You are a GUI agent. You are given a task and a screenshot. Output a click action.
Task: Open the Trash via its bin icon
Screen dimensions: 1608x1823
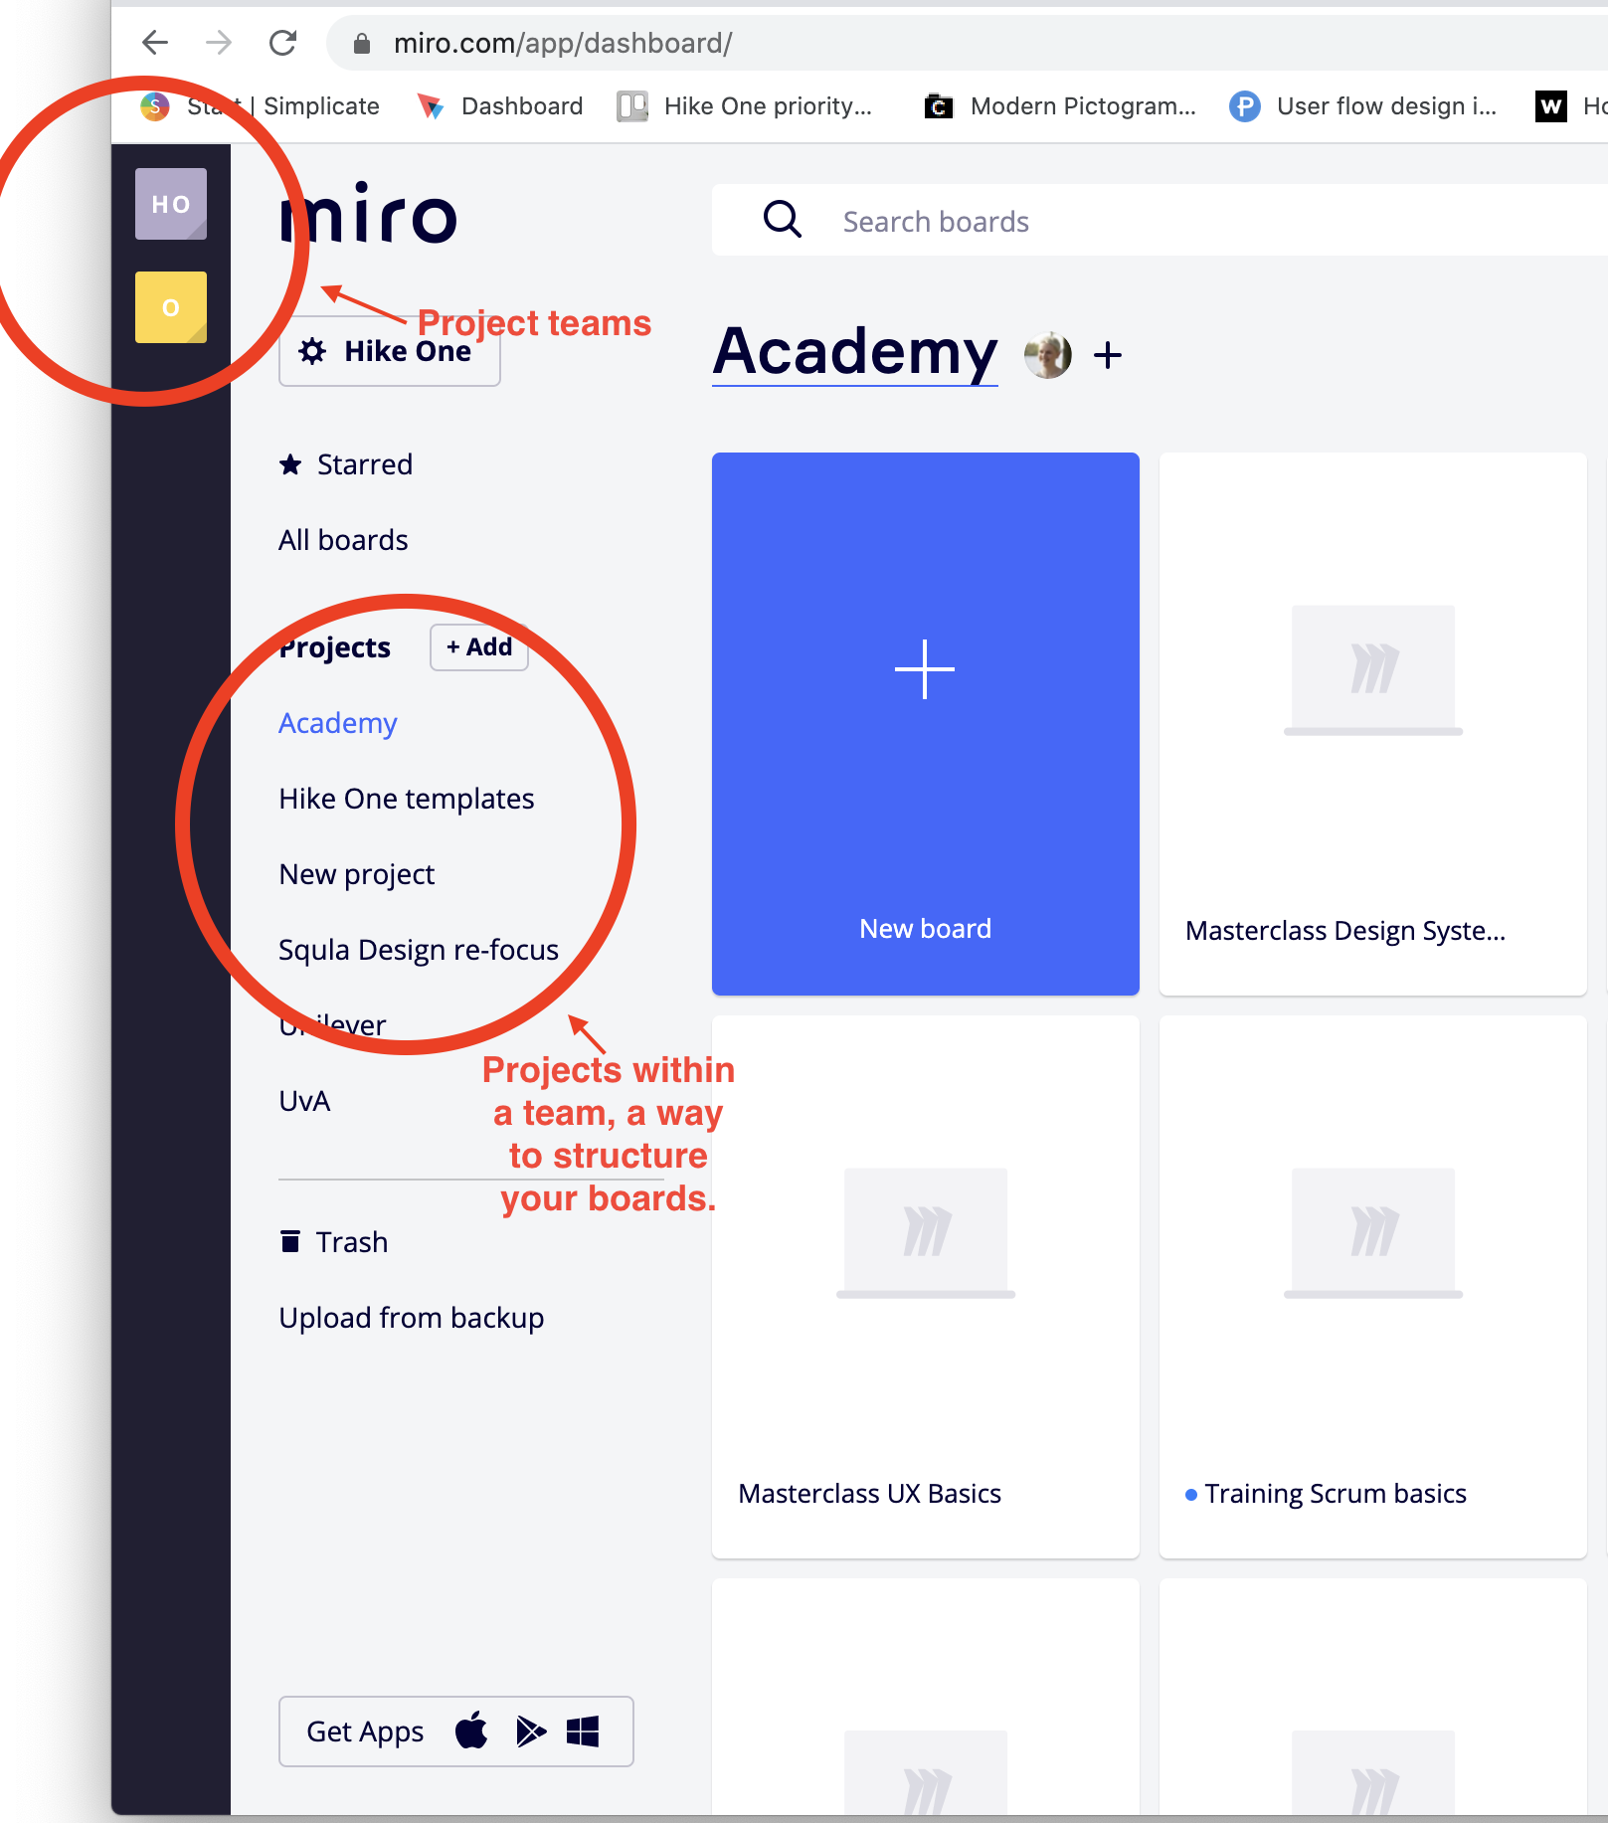tap(289, 1241)
